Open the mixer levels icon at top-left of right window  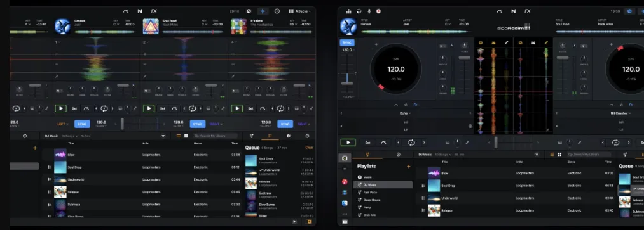pos(348,11)
